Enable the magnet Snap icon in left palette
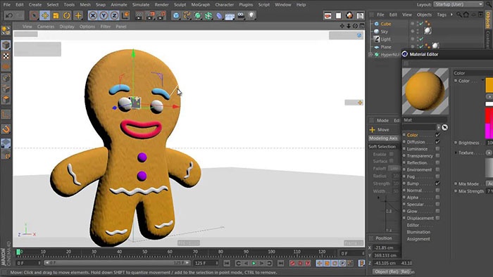Screen dimensions: 493x277 [x=6, y=129]
